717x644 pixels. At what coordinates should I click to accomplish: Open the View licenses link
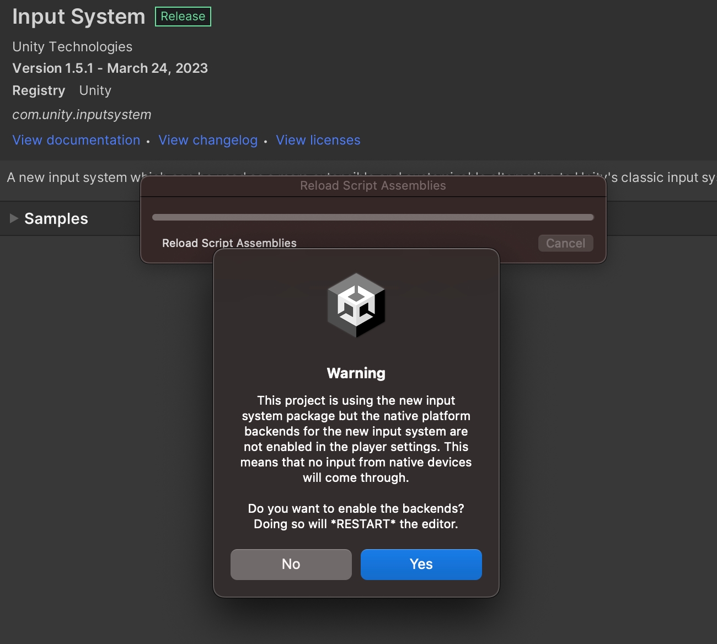(318, 140)
